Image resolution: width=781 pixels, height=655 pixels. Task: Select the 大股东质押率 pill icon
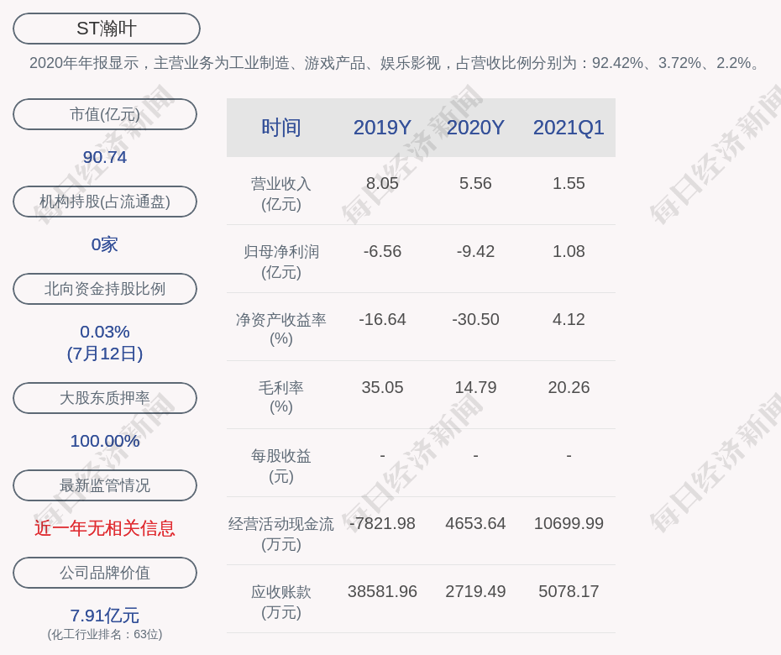104,398
